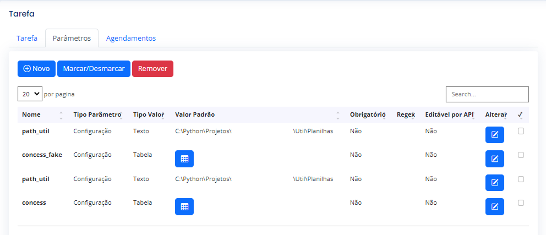Check the concess row checkbox

521,203
